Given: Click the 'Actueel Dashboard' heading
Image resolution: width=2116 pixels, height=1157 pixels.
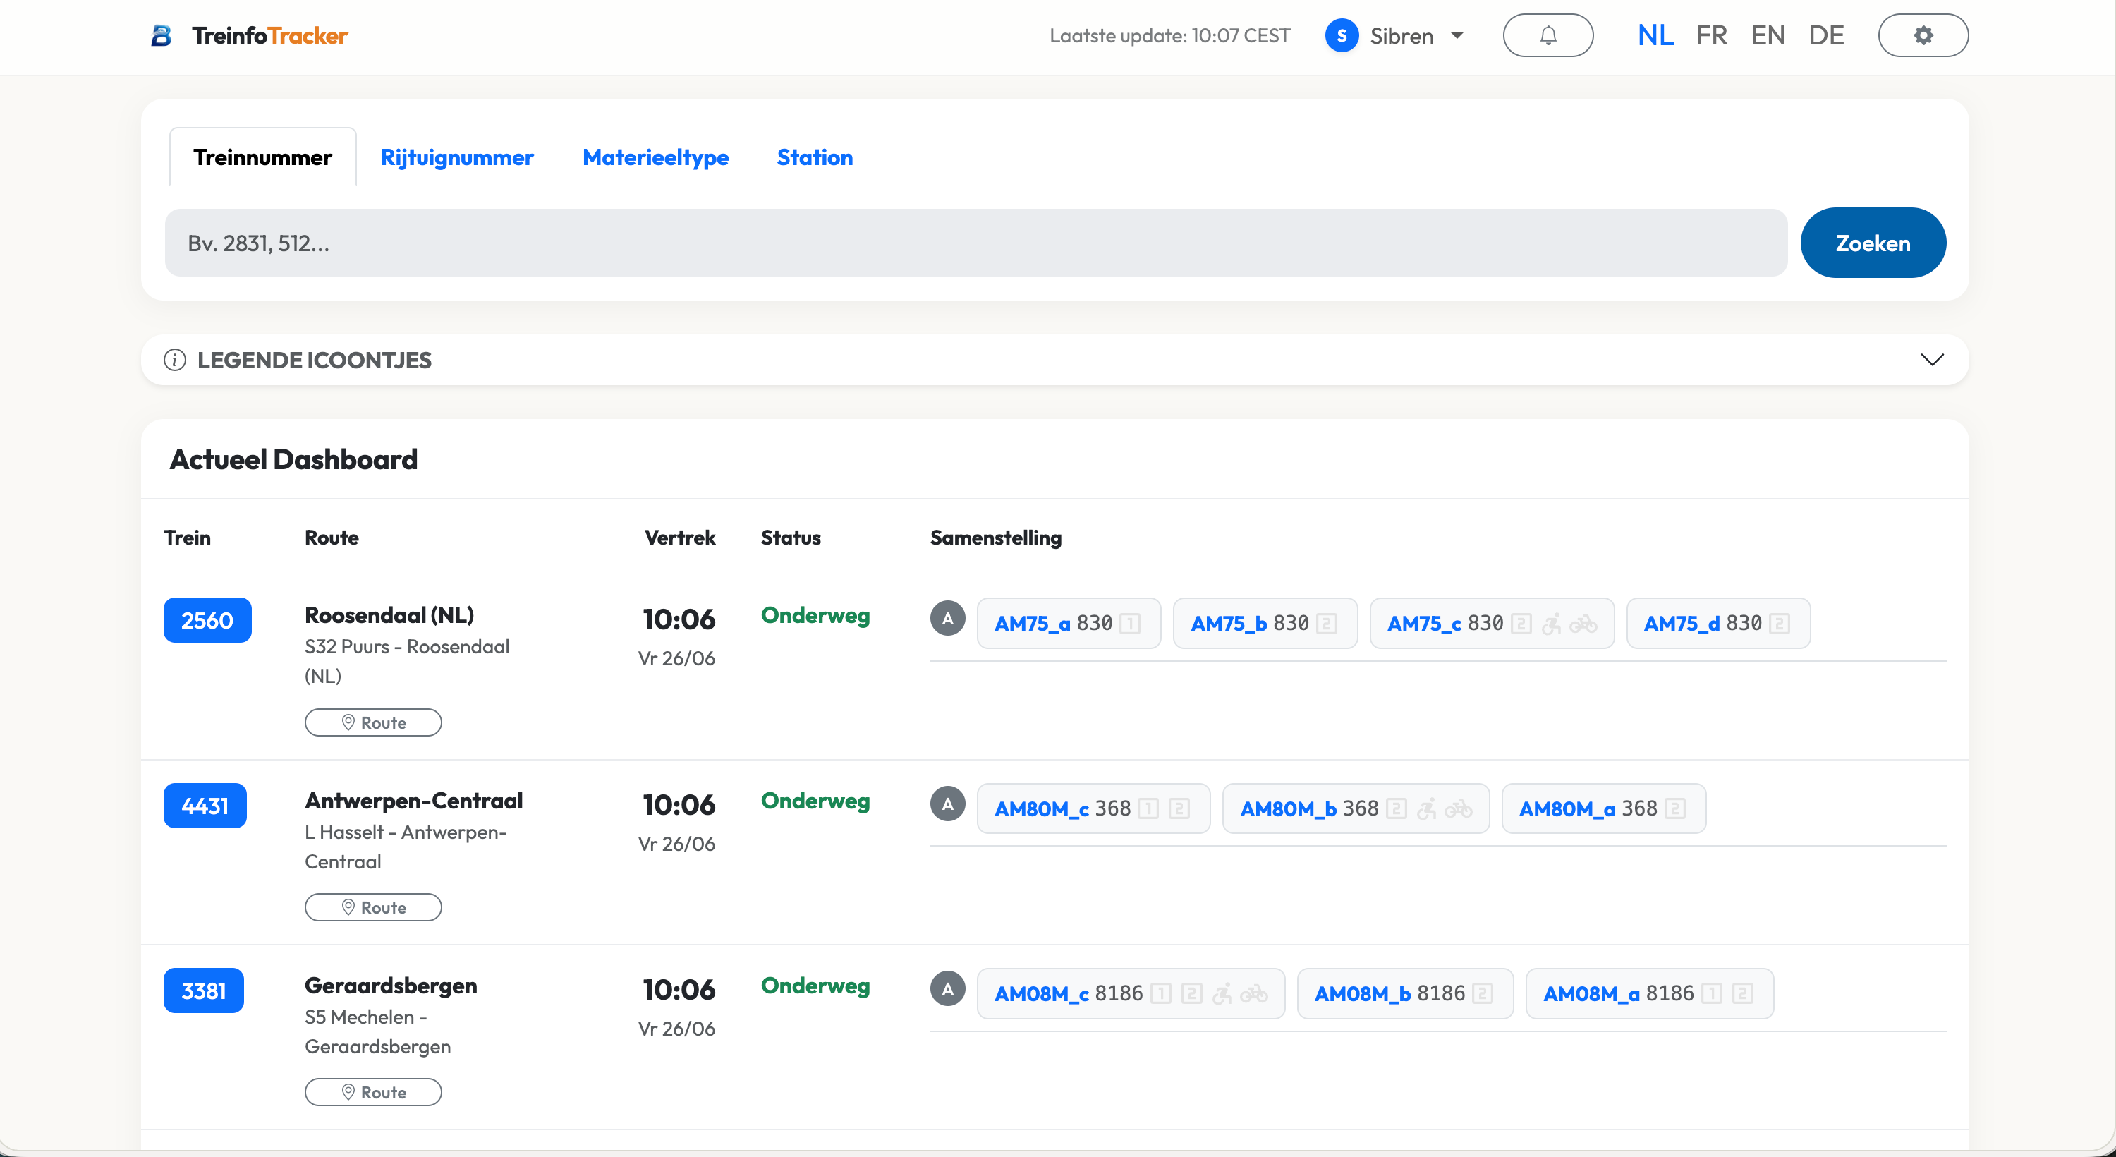Looking at the screenshot, I should [293, 459].
